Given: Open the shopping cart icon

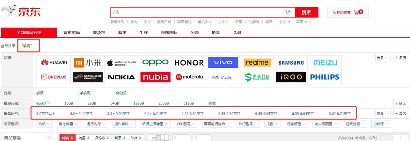Looking at the screenshot, I should click(x=356, y=12).
